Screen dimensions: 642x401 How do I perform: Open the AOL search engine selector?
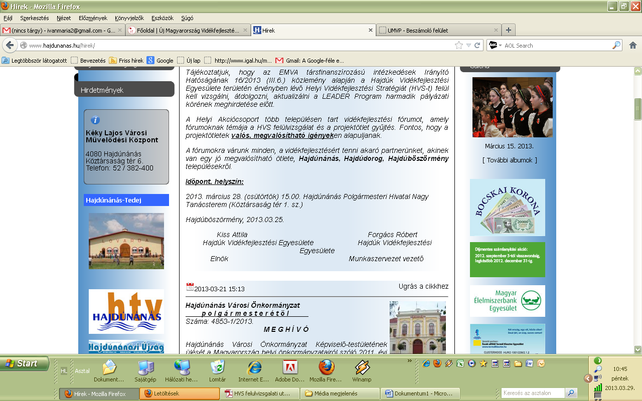494,45
